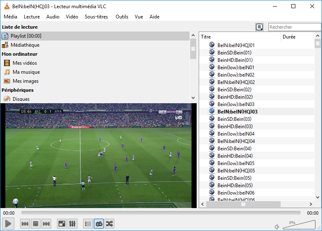Click down arrow of sidebar scrollbar
The image size is (322, 231).
coord(193,98)
